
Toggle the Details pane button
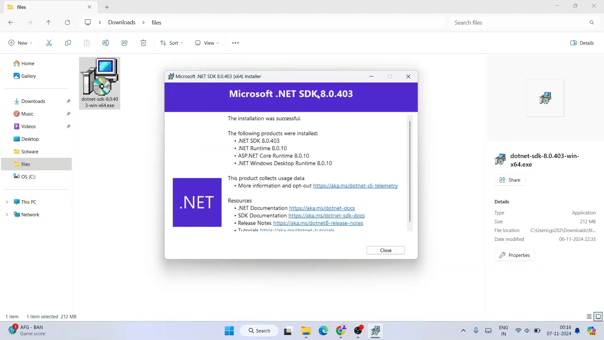click(x=582, y=43)
